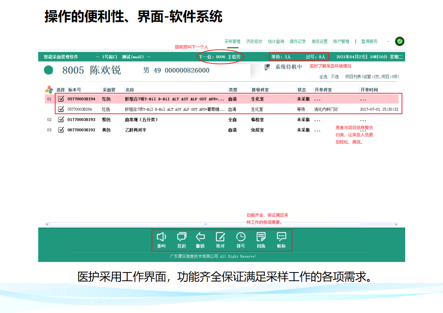Viewport: 443px width, 313px height.
Task: Open 高级设置 menu
Action: pos(319,41)
